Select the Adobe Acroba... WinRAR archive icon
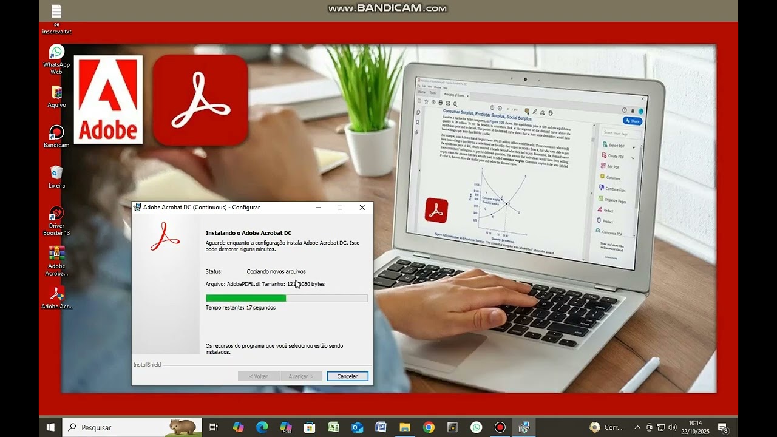Viewport: 777px width, 437px height. [x=56, y=261]
